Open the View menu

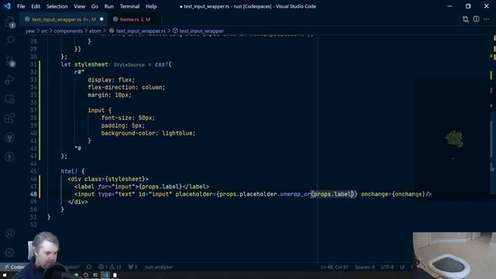pyautogui.click(x=79, y=6)
